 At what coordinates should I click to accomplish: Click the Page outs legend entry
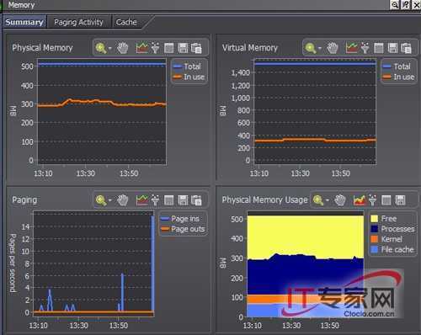coord(183,229)
